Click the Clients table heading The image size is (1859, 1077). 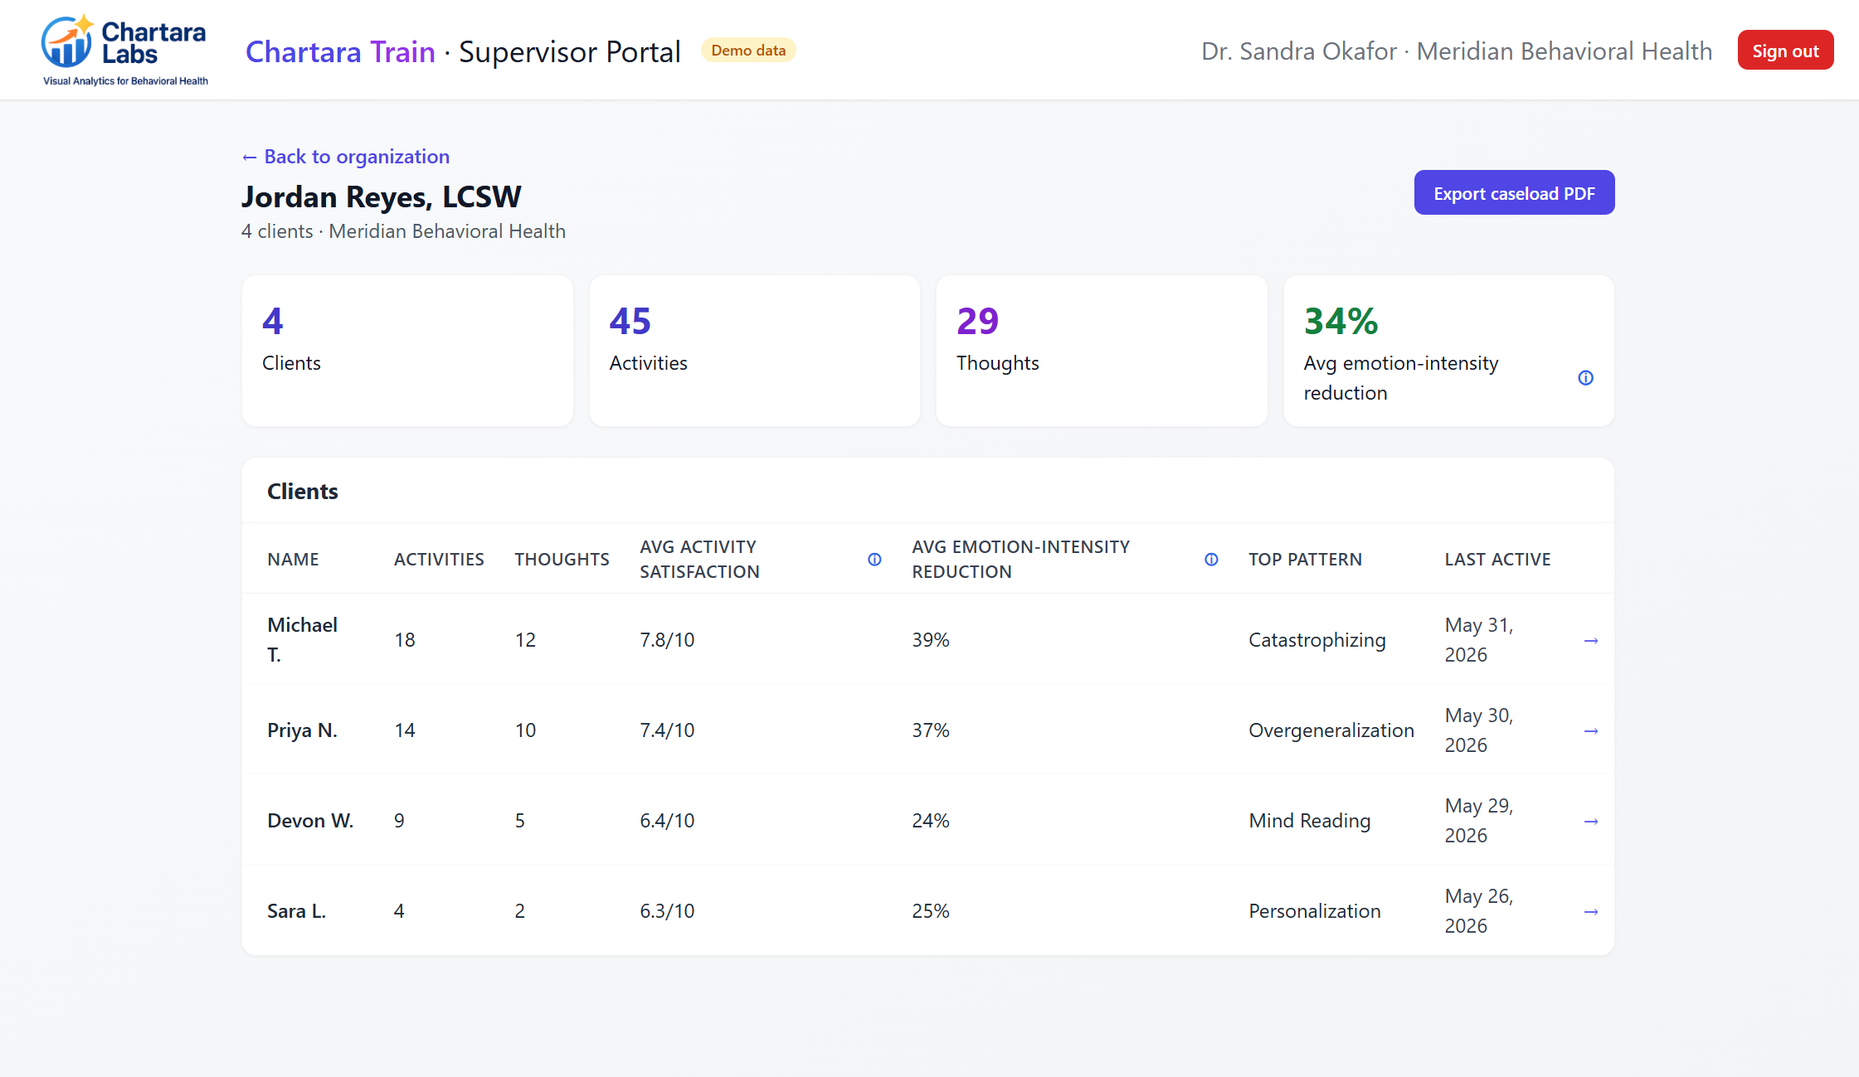tap(302, 492)
